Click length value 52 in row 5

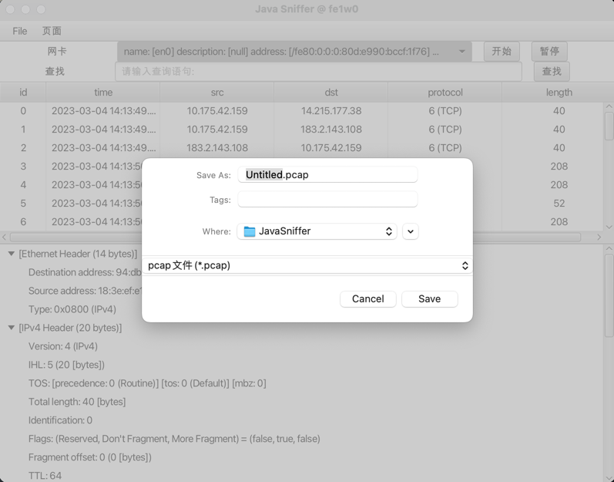point(559,204)
